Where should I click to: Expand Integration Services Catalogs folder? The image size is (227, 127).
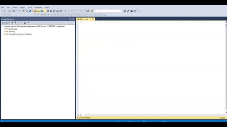click(x=5, y=34)
